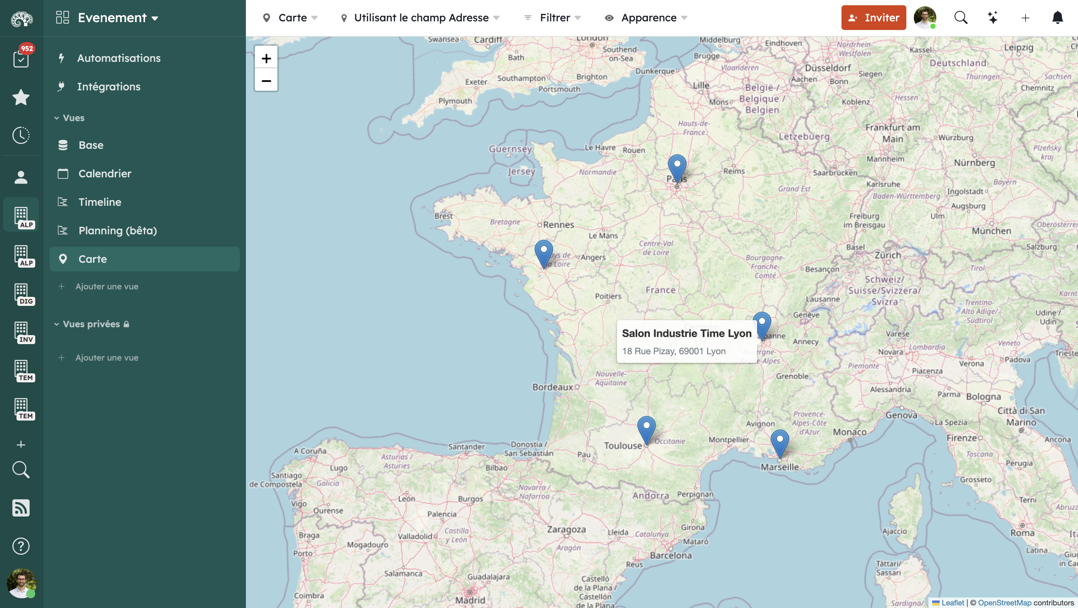
Task: Open global search with the magnifier icon
Action: [961, 18]
